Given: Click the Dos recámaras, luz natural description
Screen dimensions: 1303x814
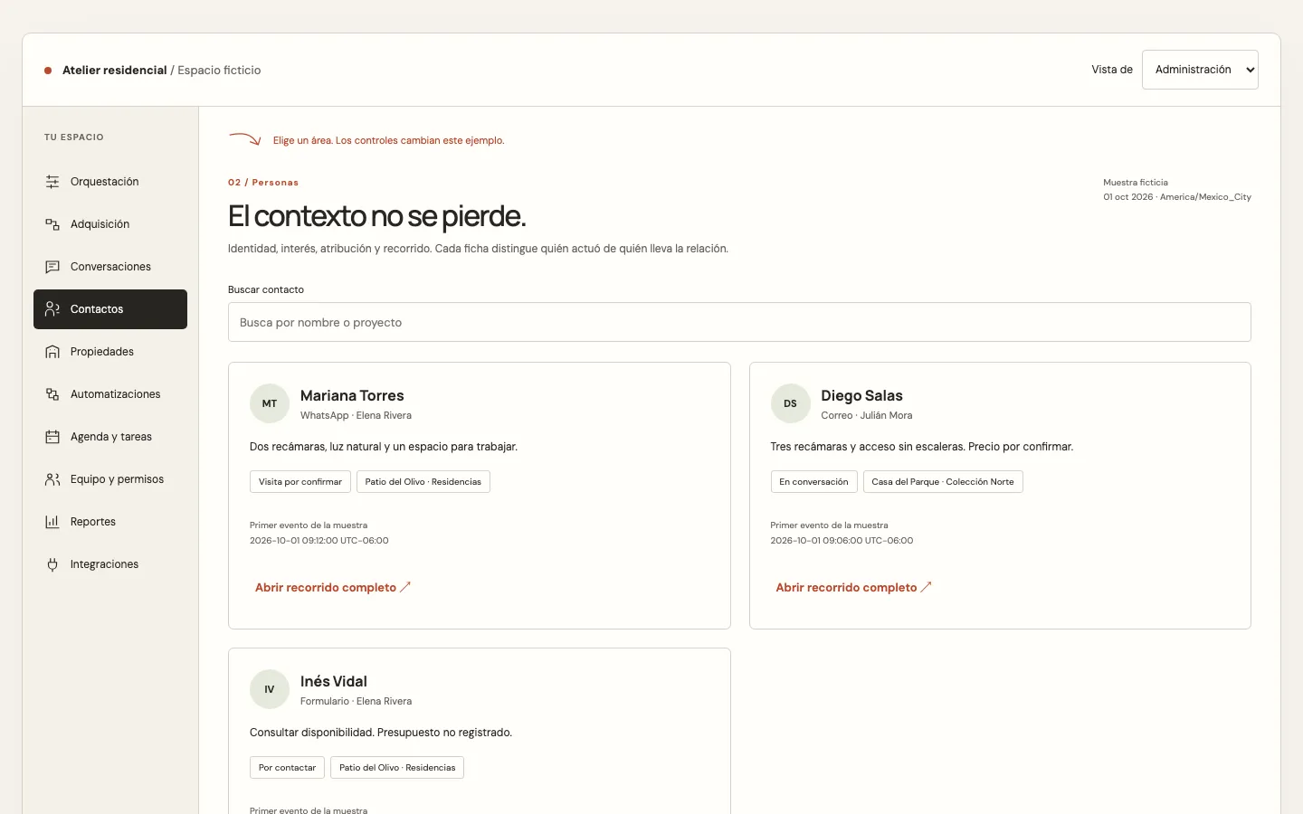Looking at the screenshot, I should pyautogui.click(x=384, y=447).
